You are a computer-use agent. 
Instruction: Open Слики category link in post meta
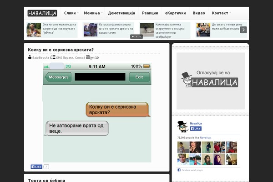click(79, 58)
